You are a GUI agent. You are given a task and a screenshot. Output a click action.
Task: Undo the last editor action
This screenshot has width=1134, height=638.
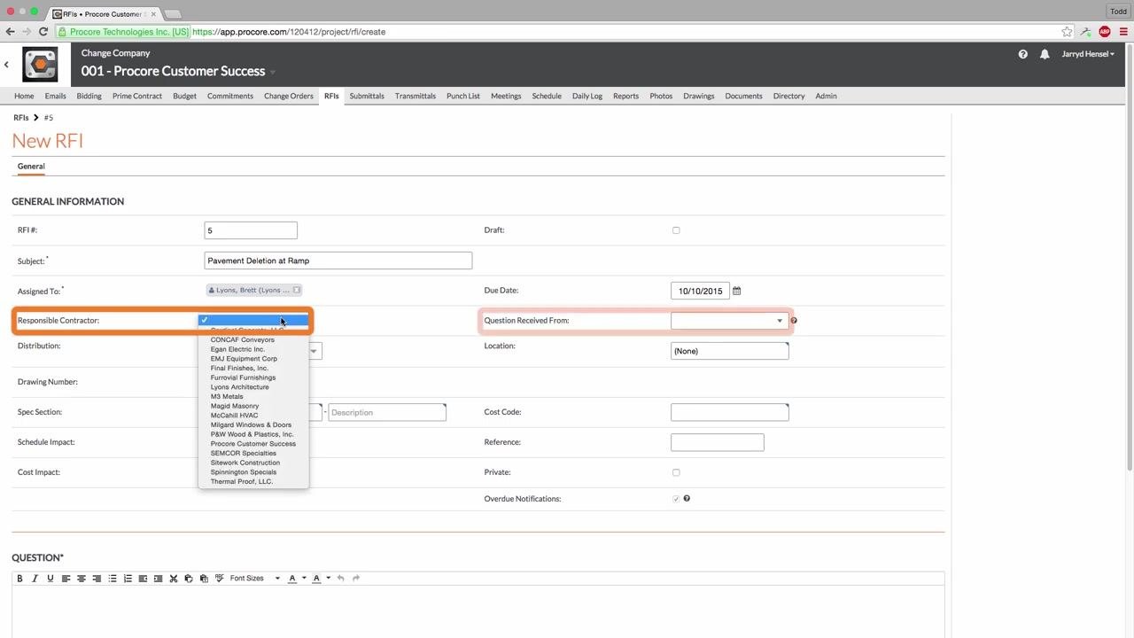(x=341, y=579)
